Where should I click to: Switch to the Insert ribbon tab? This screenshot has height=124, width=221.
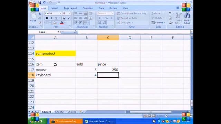[x=55, y=8]
